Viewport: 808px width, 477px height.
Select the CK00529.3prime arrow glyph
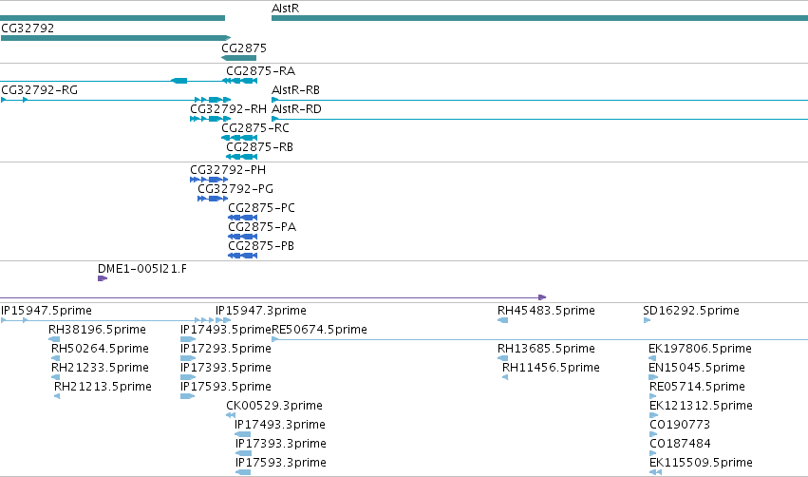[231, 415]
